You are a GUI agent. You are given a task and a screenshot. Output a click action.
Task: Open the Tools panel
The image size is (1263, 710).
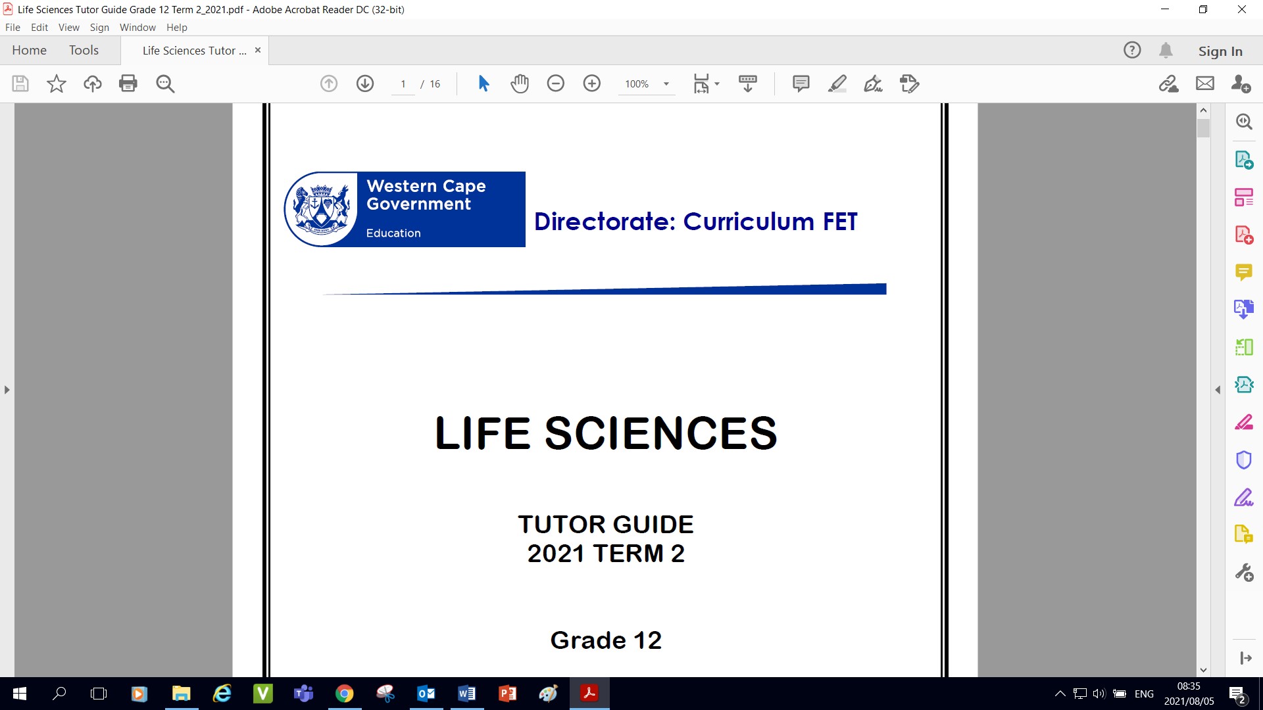84,49
